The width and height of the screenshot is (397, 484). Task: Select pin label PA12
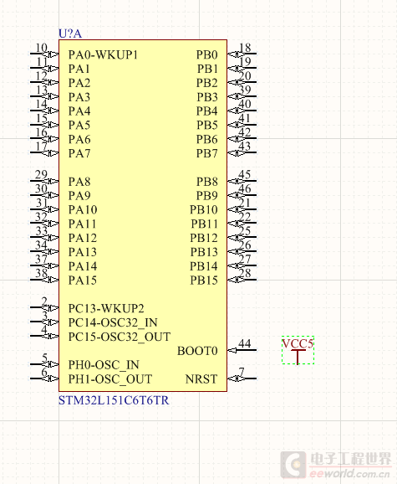[x=83, y=238]
